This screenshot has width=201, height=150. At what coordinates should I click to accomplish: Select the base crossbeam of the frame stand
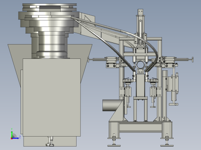coord(140,127)
